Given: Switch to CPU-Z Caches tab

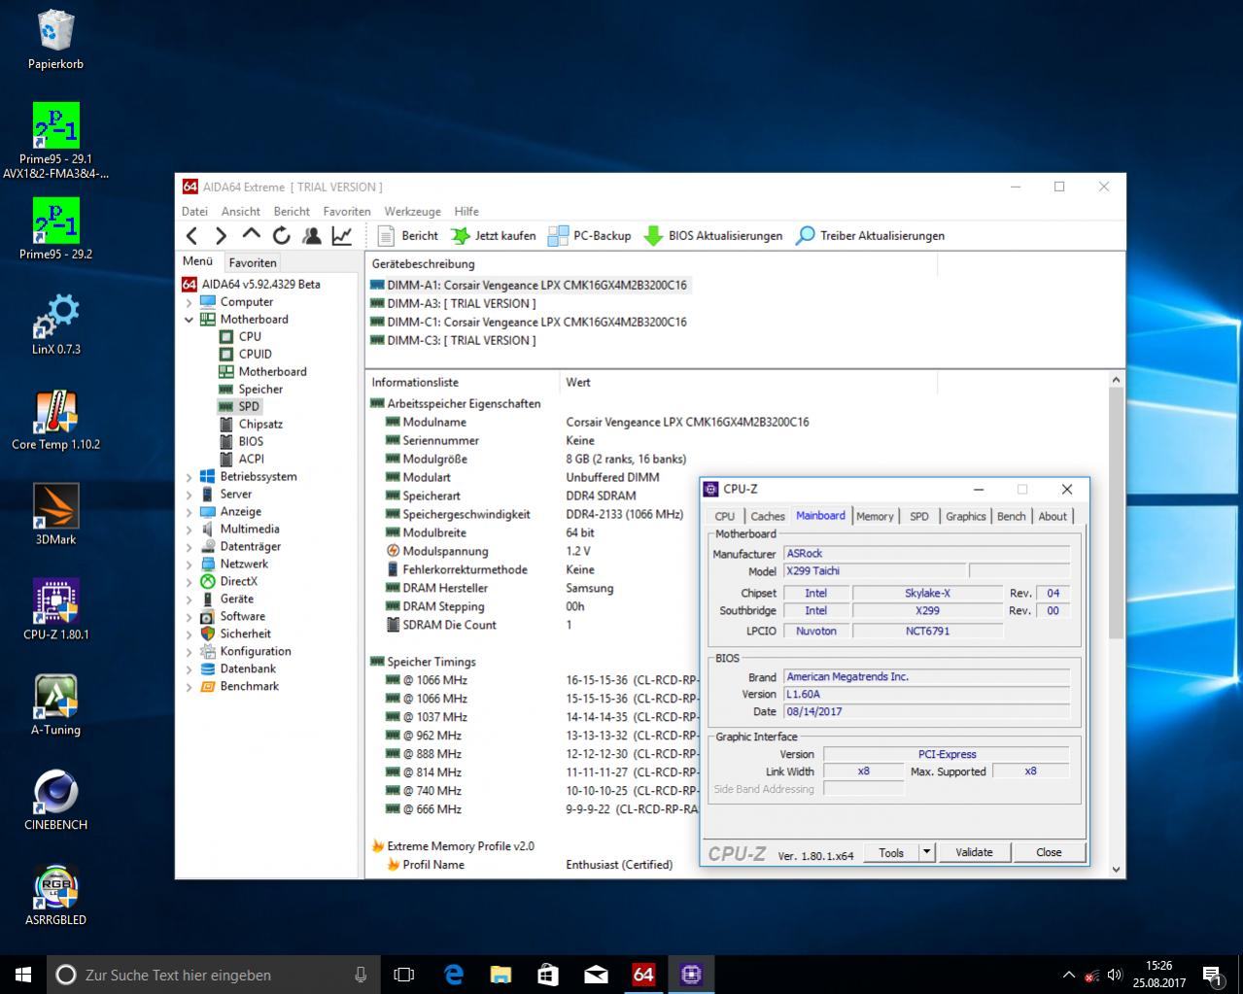Looking at the screenshot, I should click(768, 516).
